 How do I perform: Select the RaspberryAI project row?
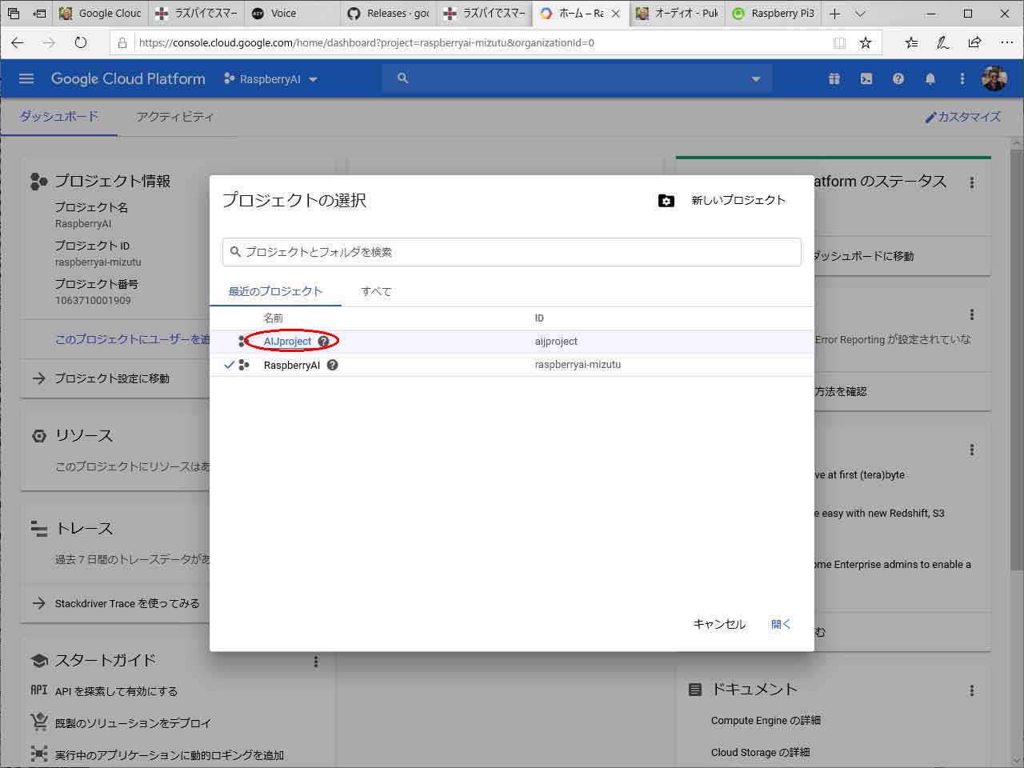coord(512,365)
